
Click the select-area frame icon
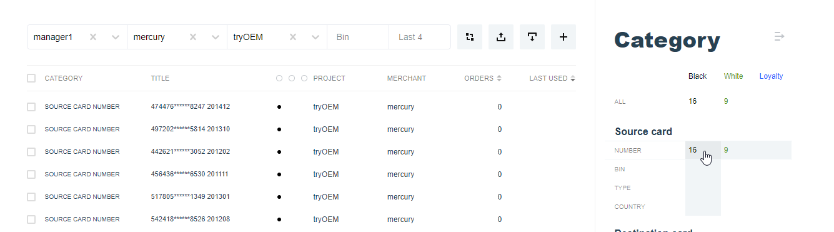point(470,37)
